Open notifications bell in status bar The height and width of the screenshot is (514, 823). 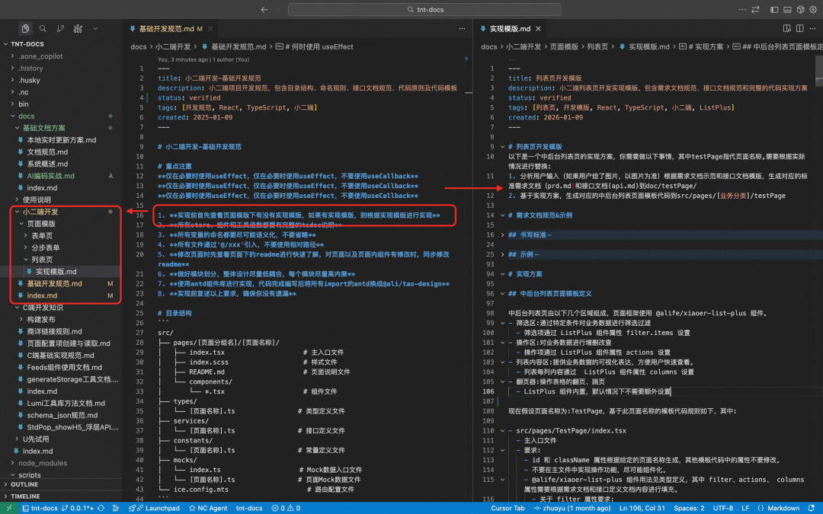pyautogui.click(x=812, y=508)
